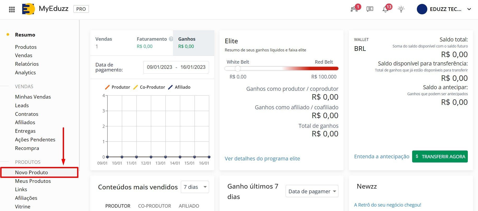
Task: Toggle Afiliado series in chart legend
Action: (179, 87)
